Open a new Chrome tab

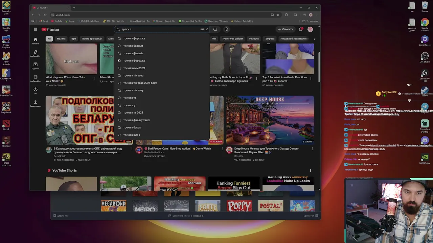tap(74, 7)
